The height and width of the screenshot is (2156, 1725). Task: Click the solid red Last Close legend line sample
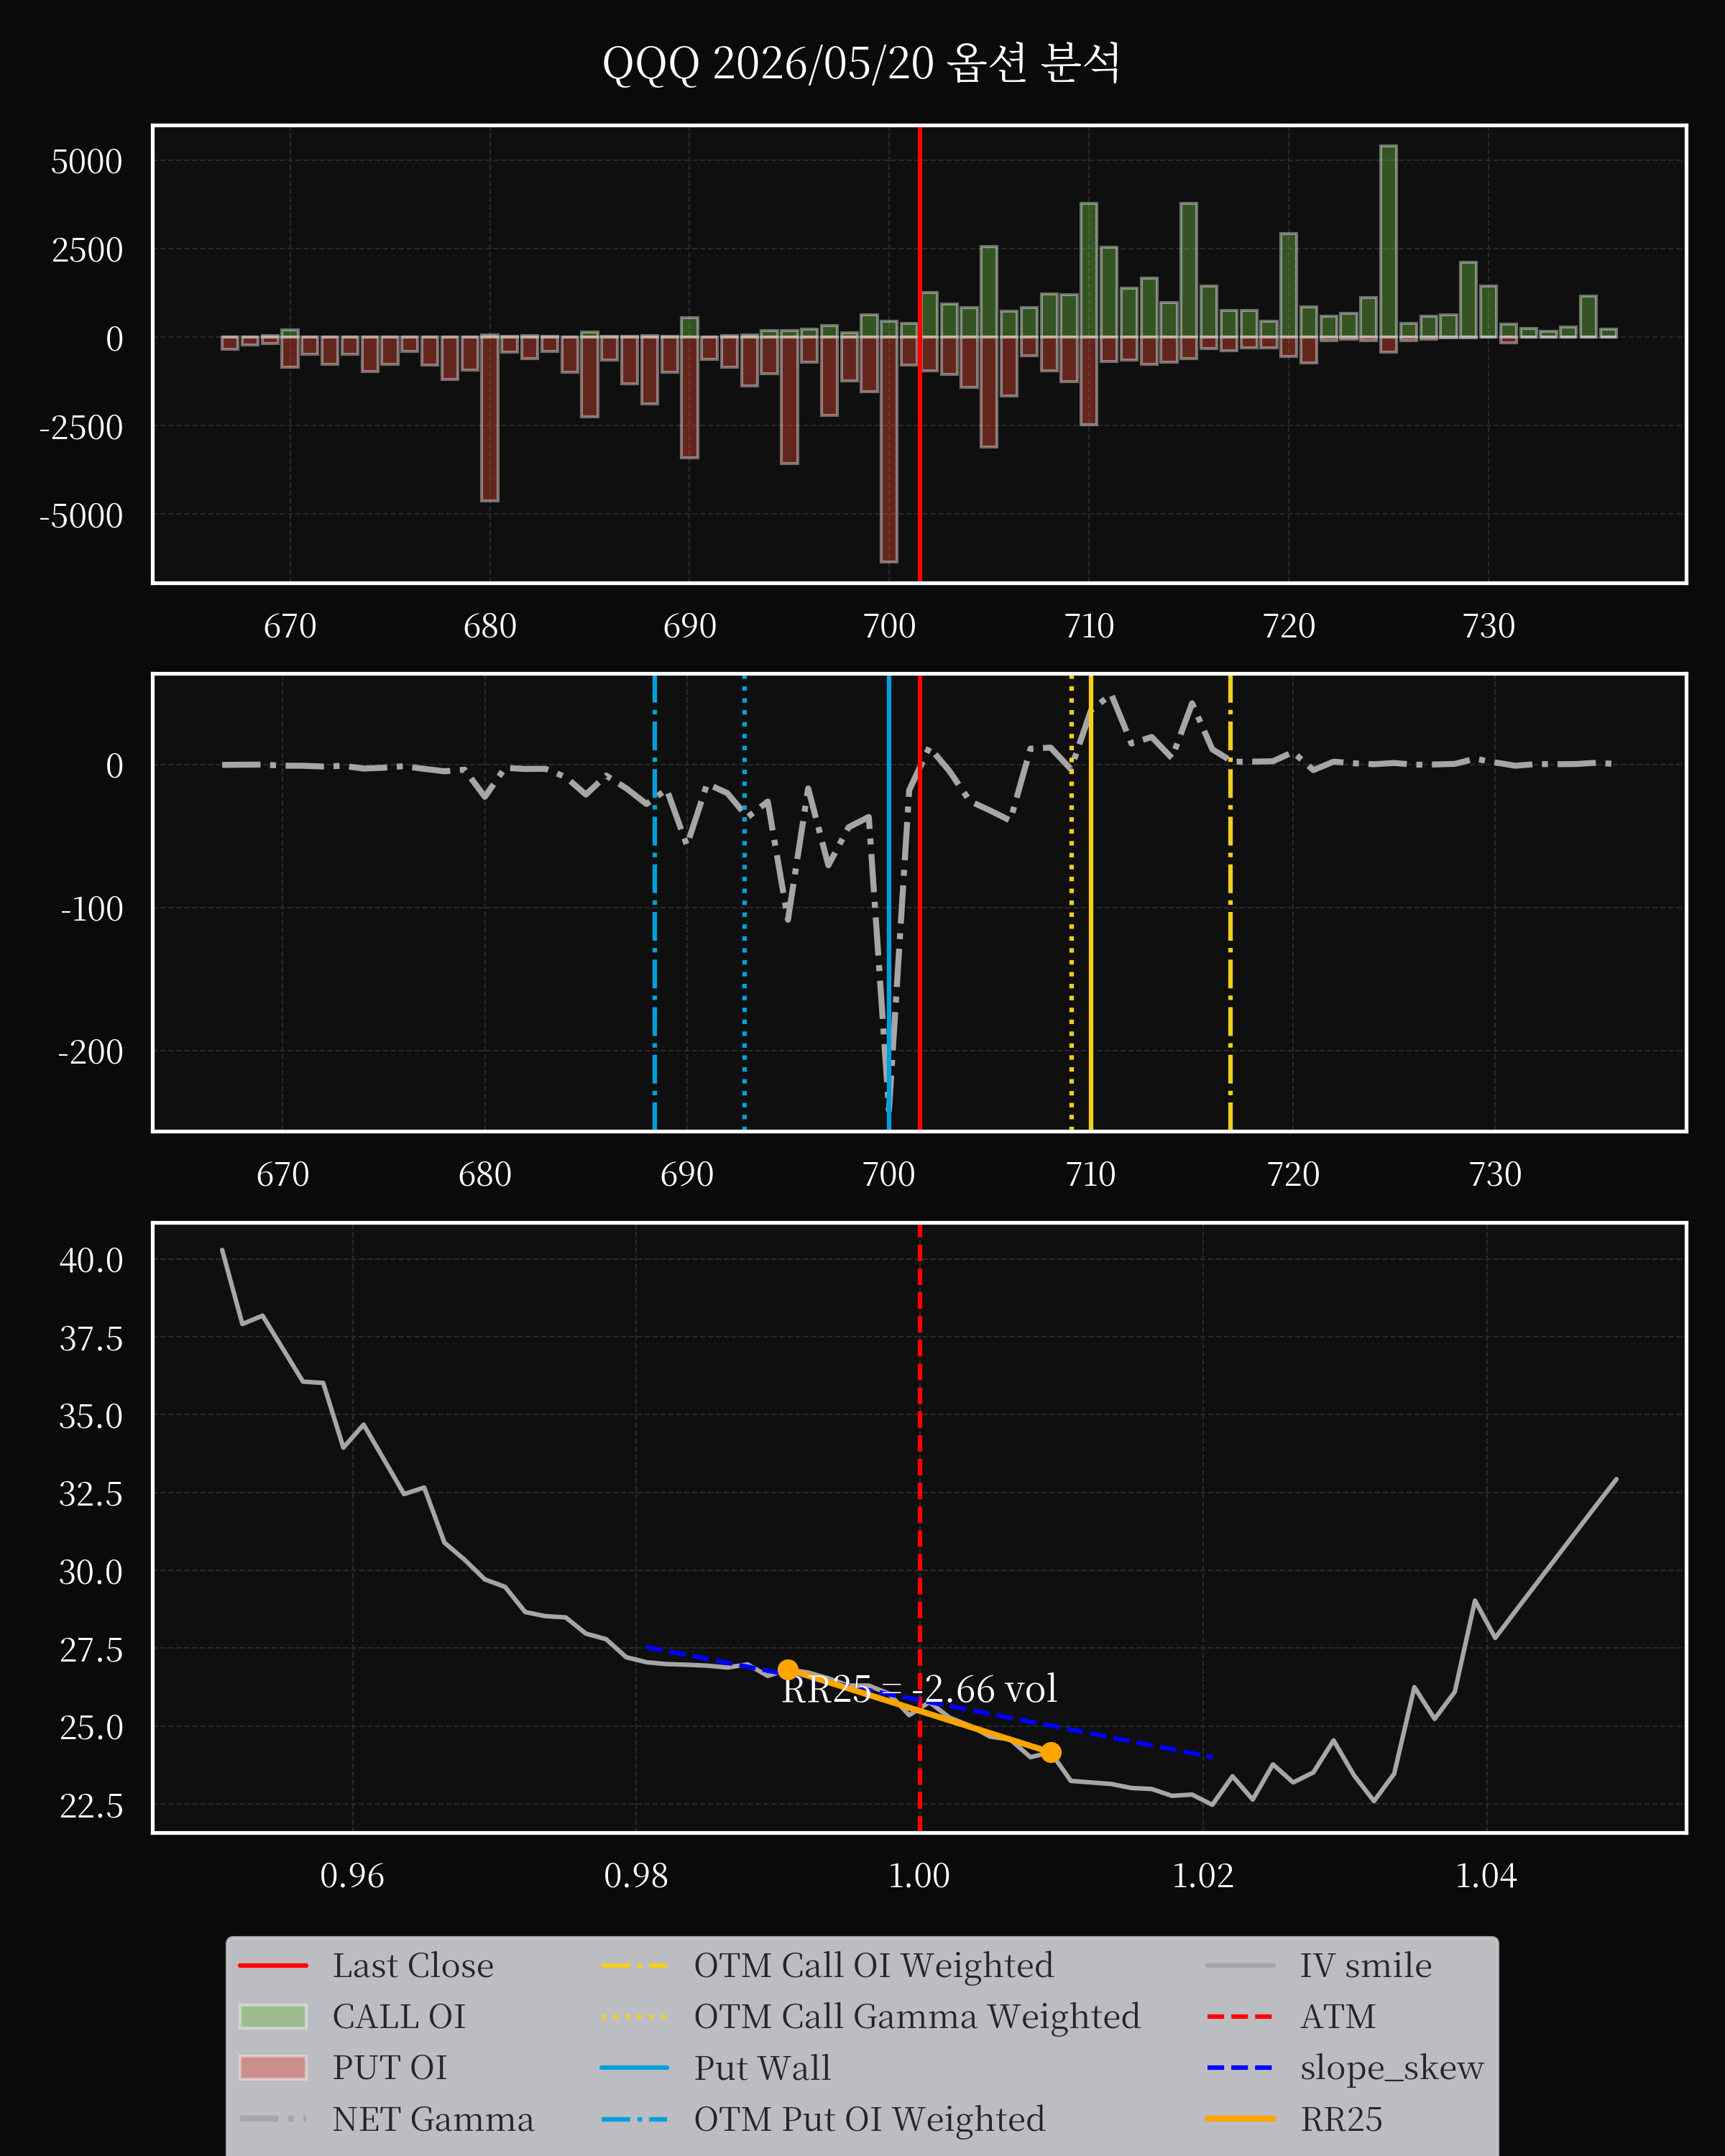click(x=273, y=1965)
